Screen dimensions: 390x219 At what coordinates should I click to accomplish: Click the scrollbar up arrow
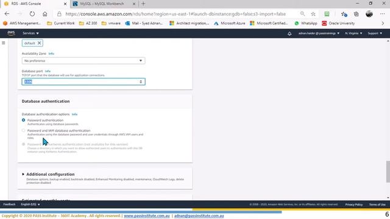coord(388,41)
